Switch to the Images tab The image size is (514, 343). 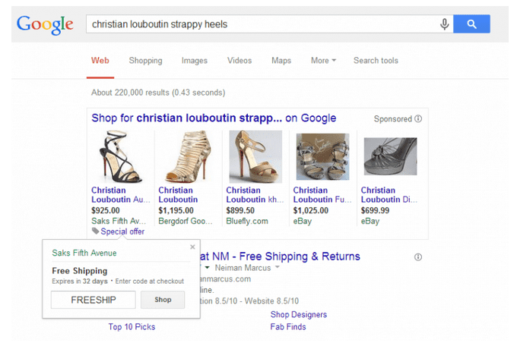point(194,61)
